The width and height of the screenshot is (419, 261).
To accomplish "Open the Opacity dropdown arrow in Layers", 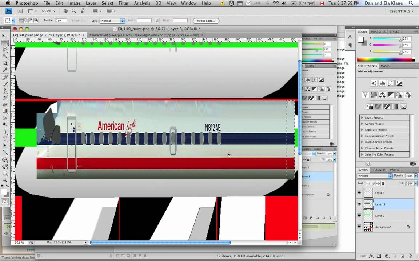I will click(416, 176).
